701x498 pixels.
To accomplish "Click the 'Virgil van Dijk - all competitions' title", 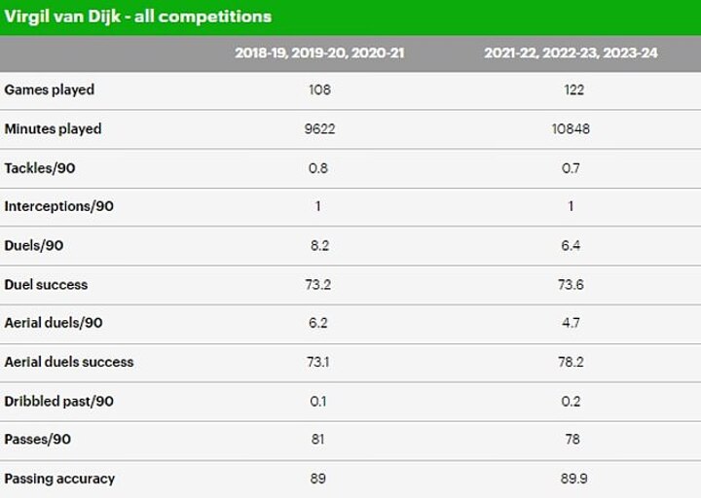I will point(138,17).
